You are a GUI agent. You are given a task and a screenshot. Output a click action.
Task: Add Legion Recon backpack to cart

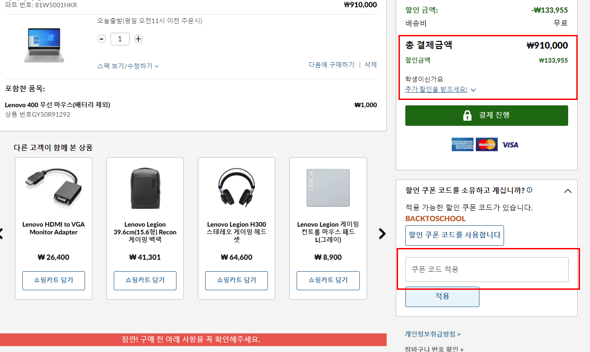[x=145, y=281]
